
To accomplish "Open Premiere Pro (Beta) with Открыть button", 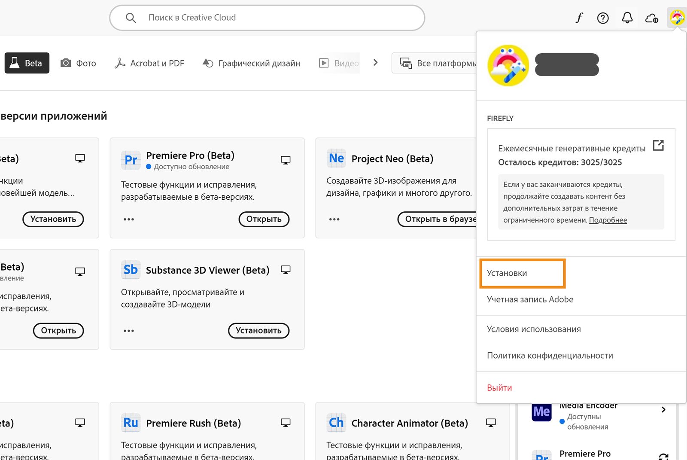I will [264, 219].
